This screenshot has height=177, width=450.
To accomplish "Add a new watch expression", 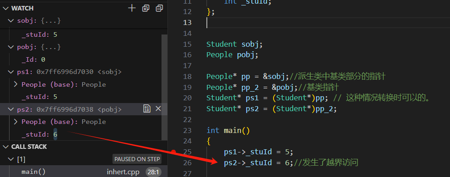I will point(132,8).
